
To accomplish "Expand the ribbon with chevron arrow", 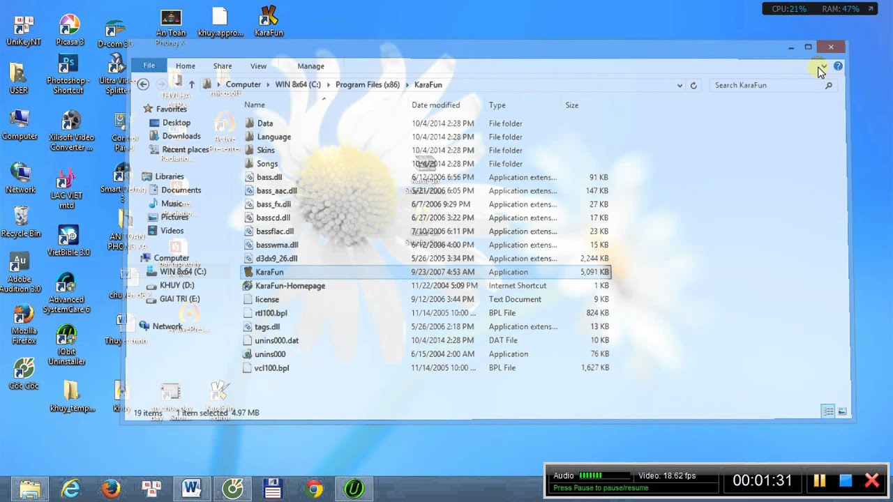I will (x=823, y=66).
